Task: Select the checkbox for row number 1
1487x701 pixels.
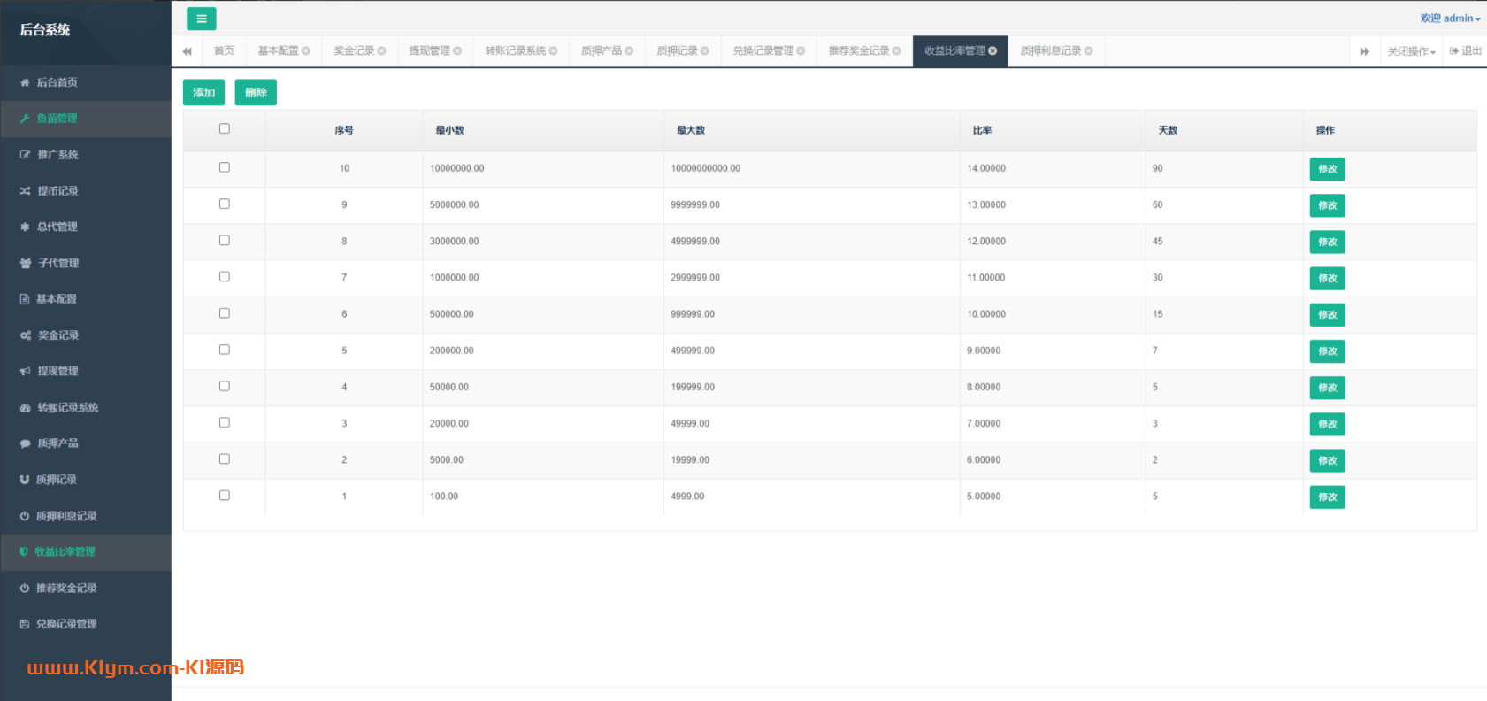Action: point(225,496)
